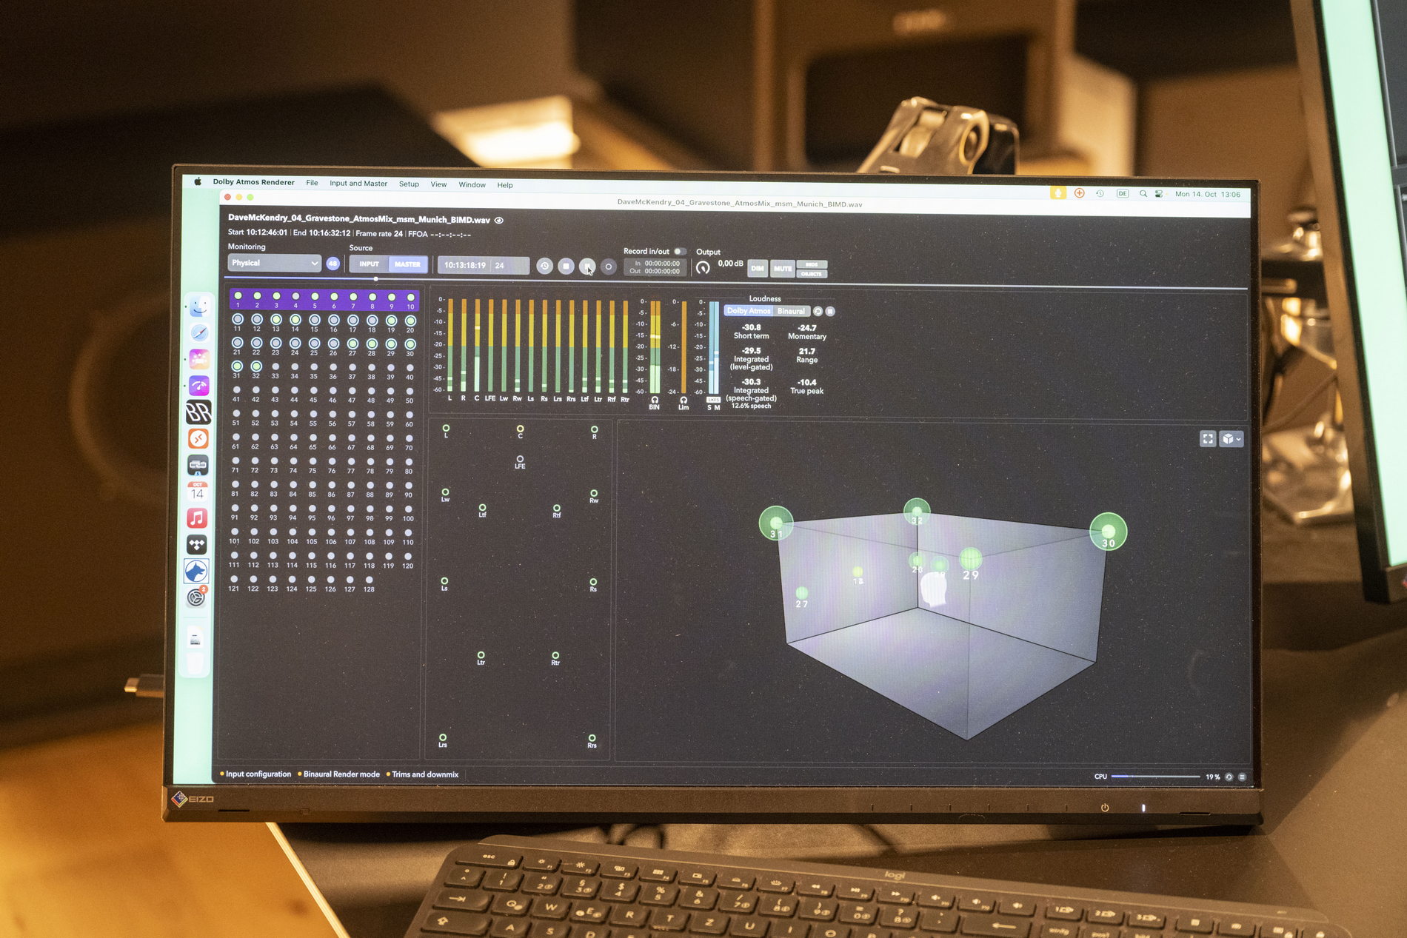
Task: Click Trims and downmix status link
Action: click(x=425, y=775)
